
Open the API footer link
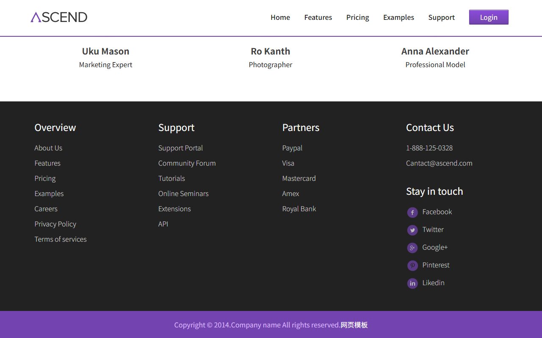[163, 224]
